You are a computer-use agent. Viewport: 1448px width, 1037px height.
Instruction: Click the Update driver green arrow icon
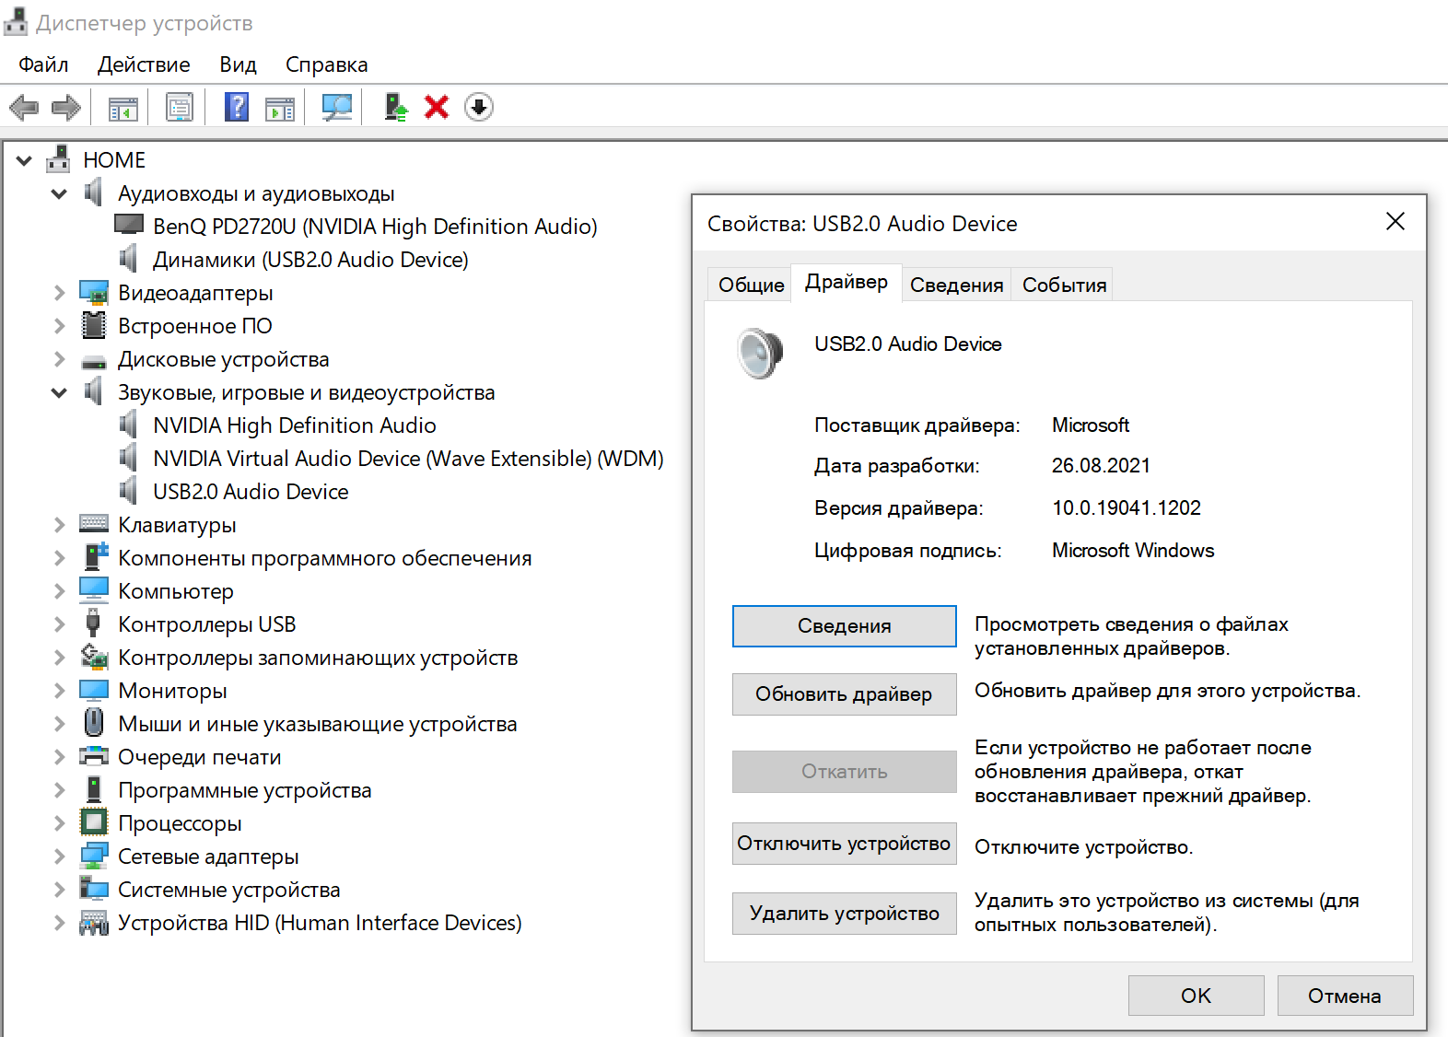(396, 107)
